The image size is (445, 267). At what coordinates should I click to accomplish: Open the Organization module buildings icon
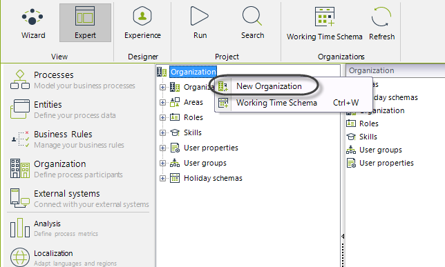tap(20, 168)
